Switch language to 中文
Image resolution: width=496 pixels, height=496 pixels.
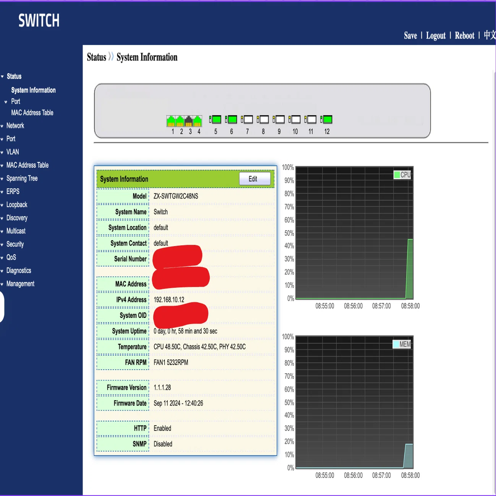(x=490, y=35)
